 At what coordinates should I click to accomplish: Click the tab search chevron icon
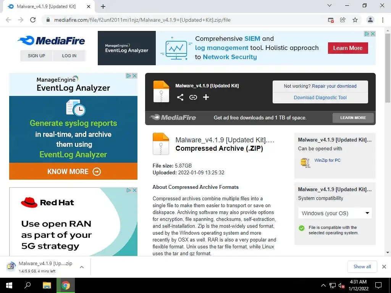click(x=330, y=5)
